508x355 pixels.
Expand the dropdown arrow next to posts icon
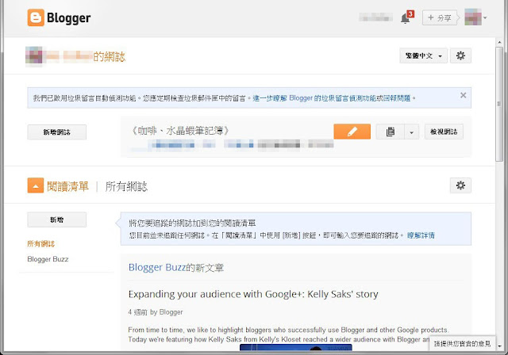tap(411, 132)
